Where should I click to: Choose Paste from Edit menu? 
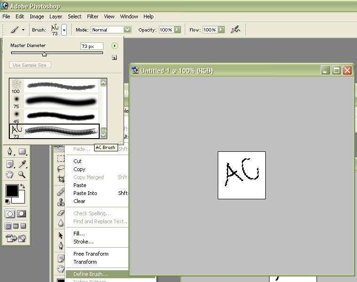79,185
